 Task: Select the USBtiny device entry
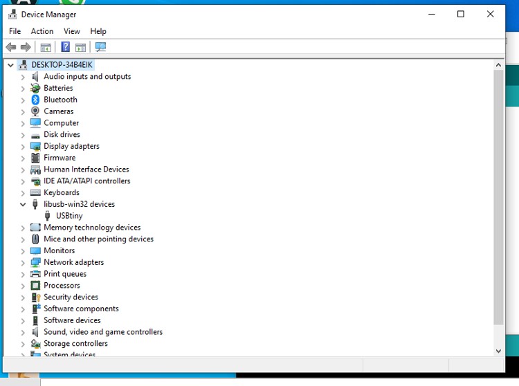click(x=69, y=216)
